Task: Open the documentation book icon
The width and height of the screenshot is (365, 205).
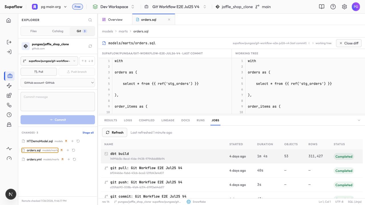Action: pyautogui.click(x=322, y=7)
